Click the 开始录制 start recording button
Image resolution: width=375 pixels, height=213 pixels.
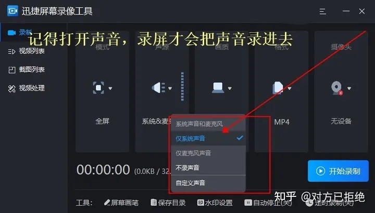pyautogui.click(x=338, y=171)
